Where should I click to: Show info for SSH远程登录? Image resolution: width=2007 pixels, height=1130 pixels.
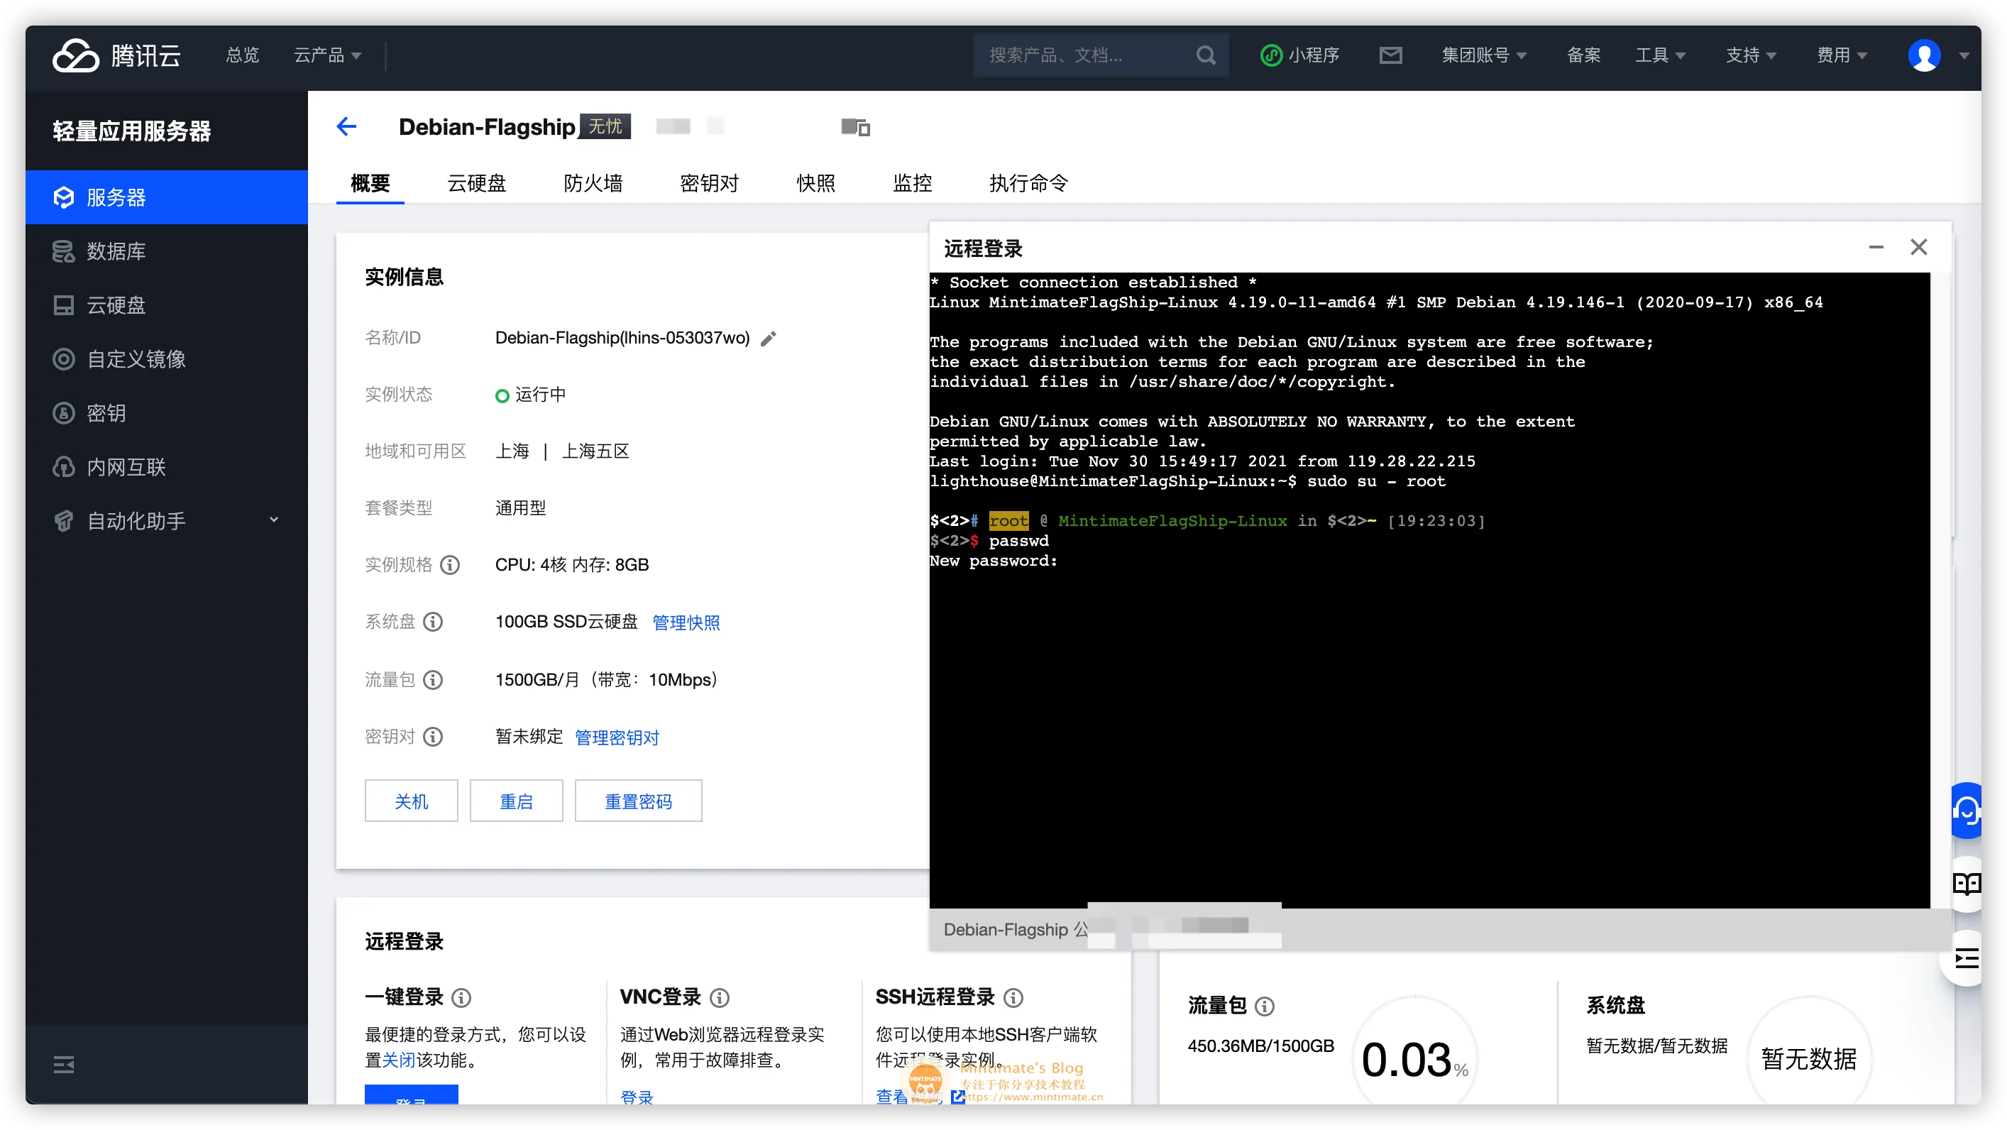[x=1013, y=997]
